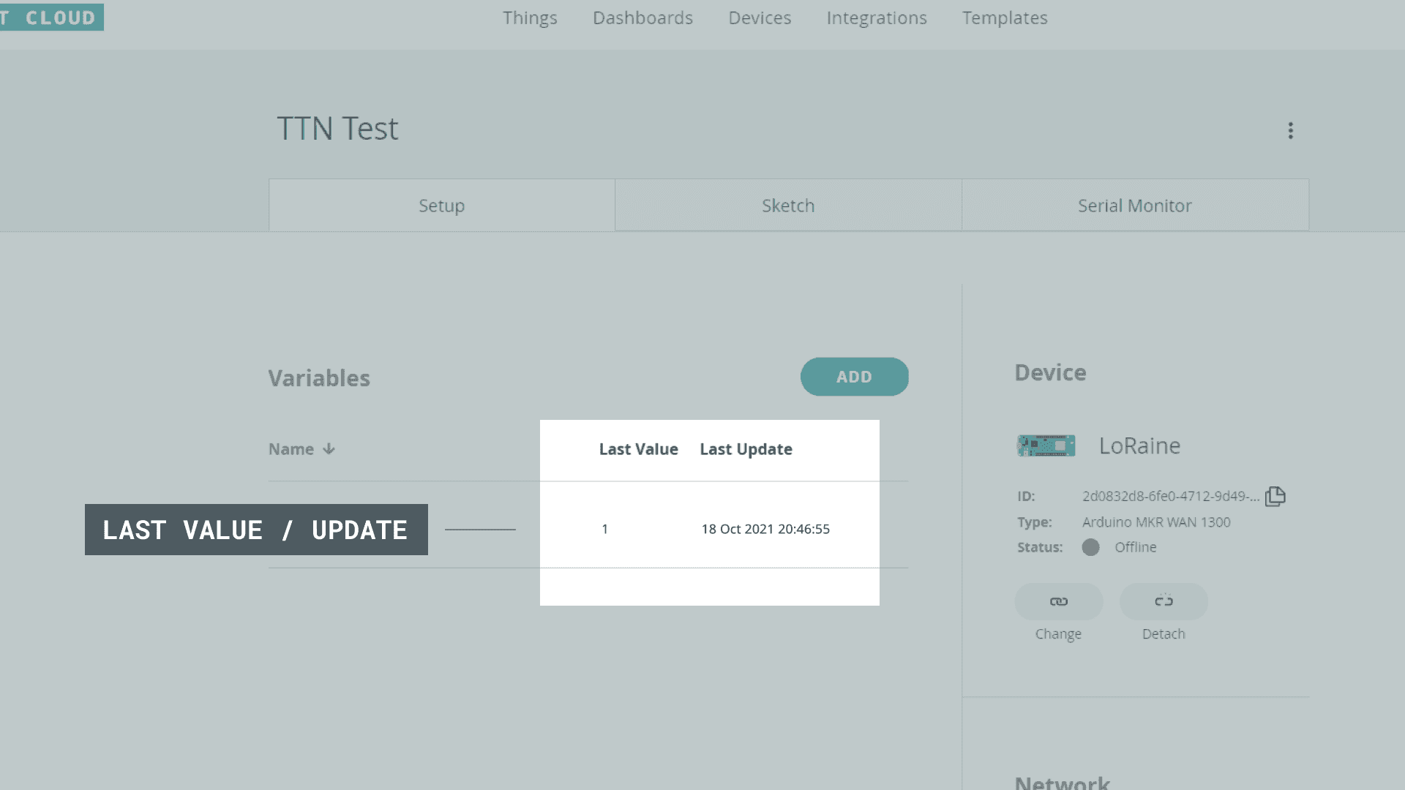The image size is (1405, 790).
Task: Click the Last Update column header
Action: pyautogui.click(x=746, y=449)
